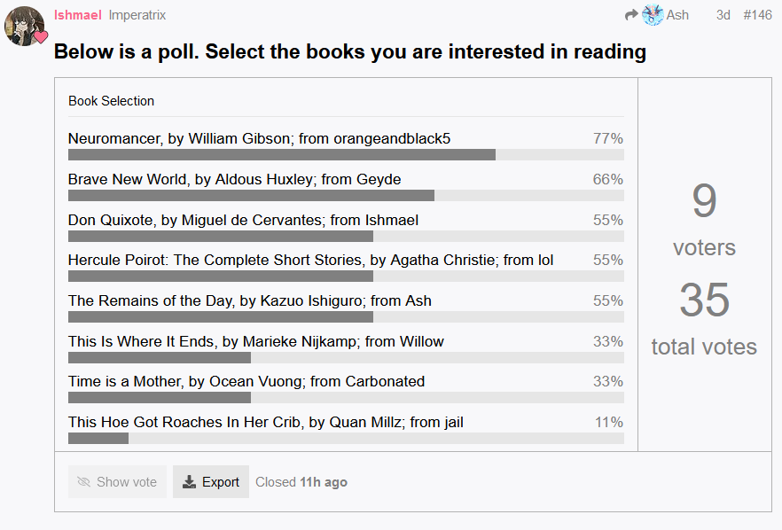Export the poll results
Screen dimensions: 782x530
point(211,481)
